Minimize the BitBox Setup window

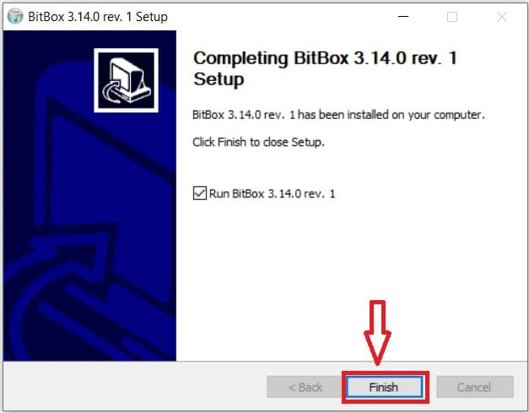click(403, 16)
